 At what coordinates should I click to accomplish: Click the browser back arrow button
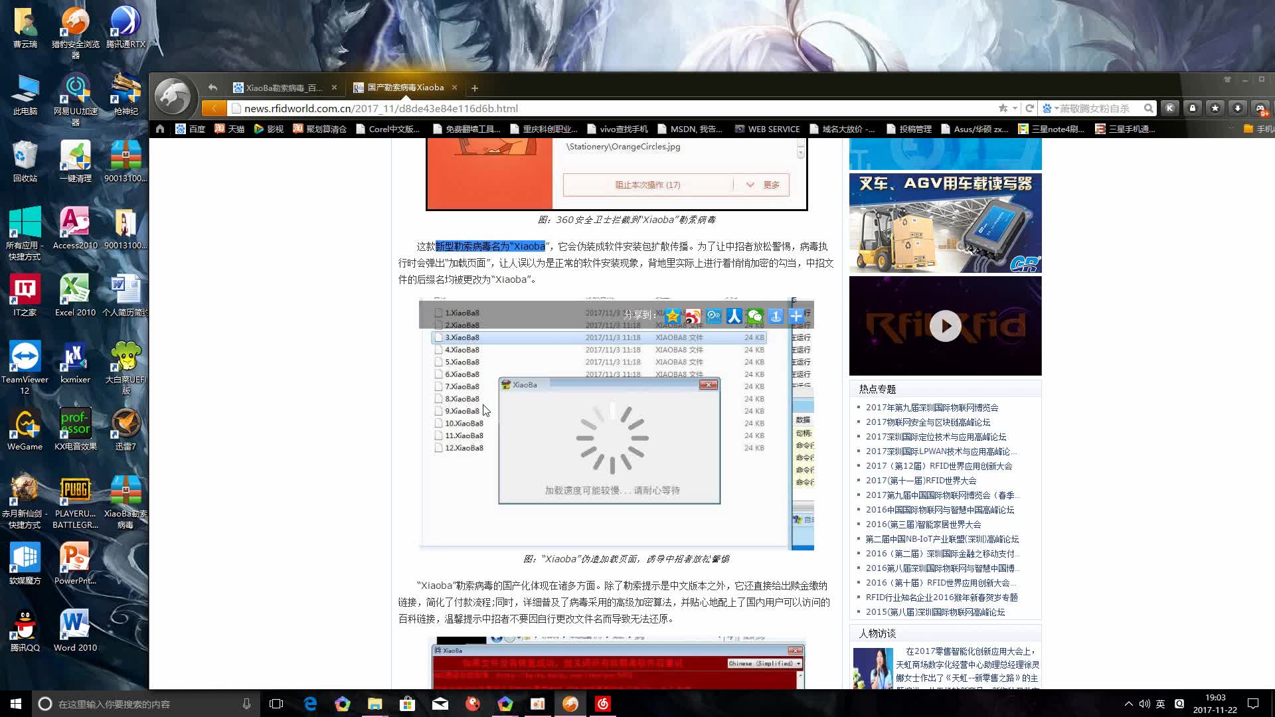coord(214,108)
